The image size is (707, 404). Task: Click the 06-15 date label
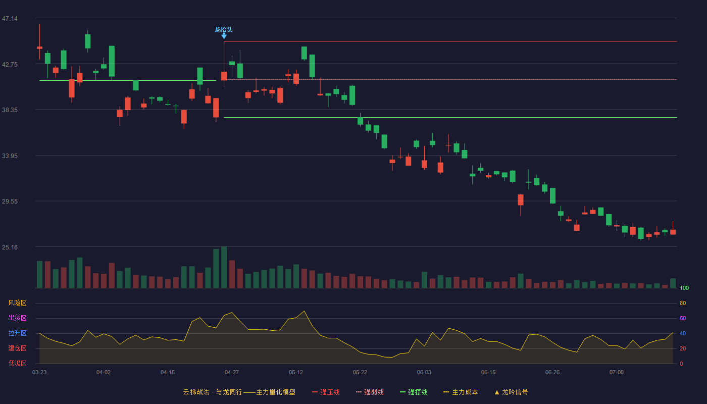(x=488, y=372)
